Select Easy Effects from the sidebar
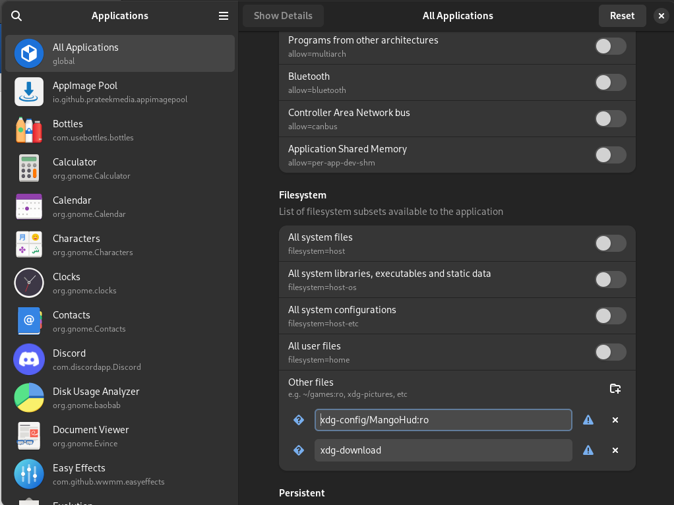The height and width of the screenshot is (505, 674). tap(119, 474)
